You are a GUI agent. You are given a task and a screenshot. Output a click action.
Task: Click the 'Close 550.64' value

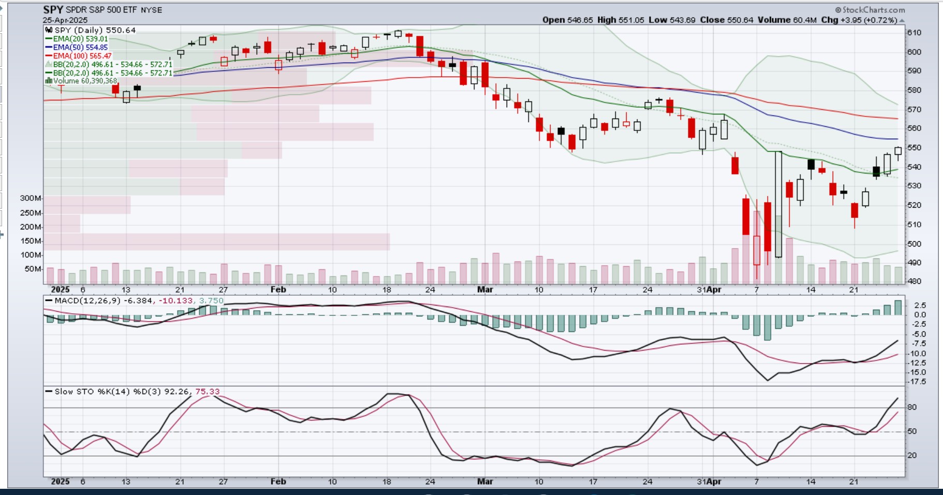tap(727, 20)
